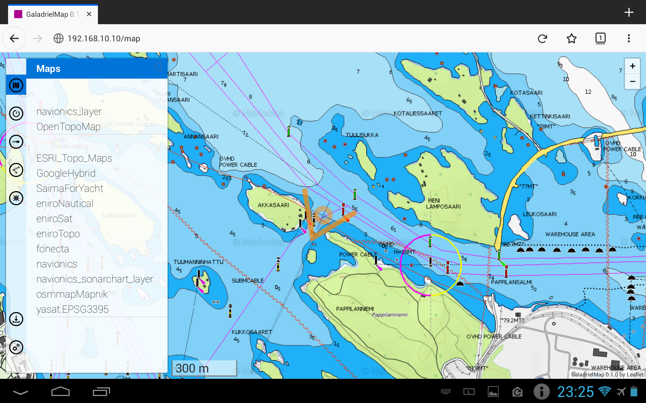Open the browser three-dot menu
This screenshot has height=403, width=646.
pyautogui.click(x=629, y=38)
